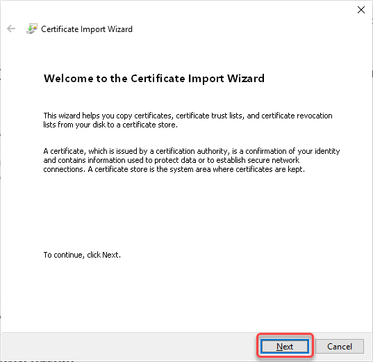The height and width of the screenshot is (362, 373).
Task: Click the line starting connections. A certificate store
Action: (x=174, y=169)
